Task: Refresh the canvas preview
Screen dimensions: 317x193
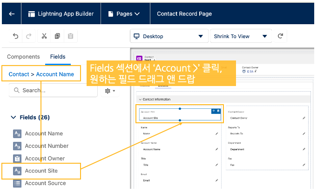Action: coord(280,36)
